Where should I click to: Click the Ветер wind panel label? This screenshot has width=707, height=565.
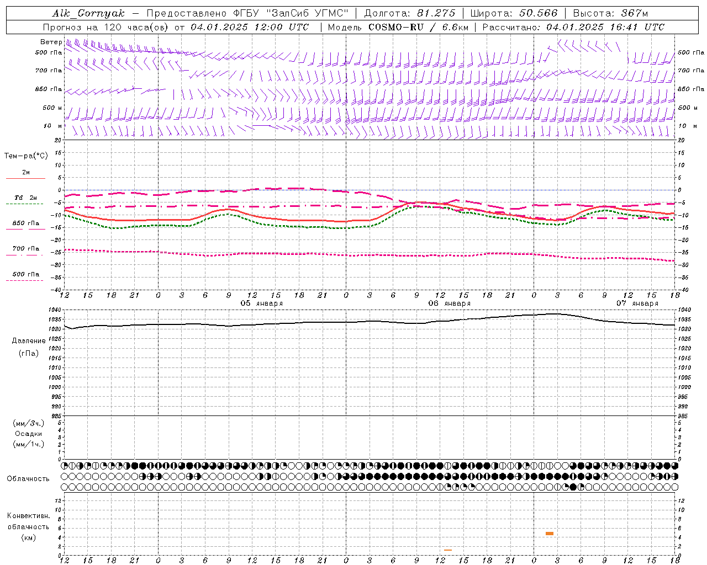pos(51,42)
